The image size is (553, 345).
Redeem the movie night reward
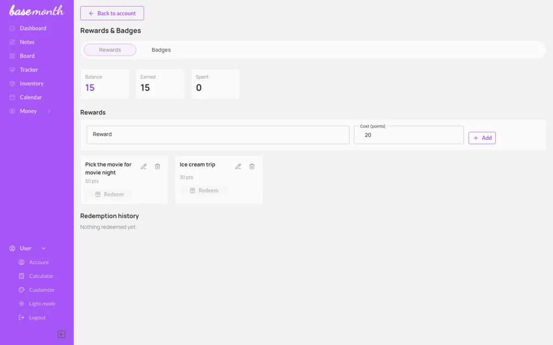click(110, 195)
